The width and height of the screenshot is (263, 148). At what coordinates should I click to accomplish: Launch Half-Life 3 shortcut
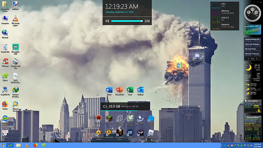[x=109, y=134]
